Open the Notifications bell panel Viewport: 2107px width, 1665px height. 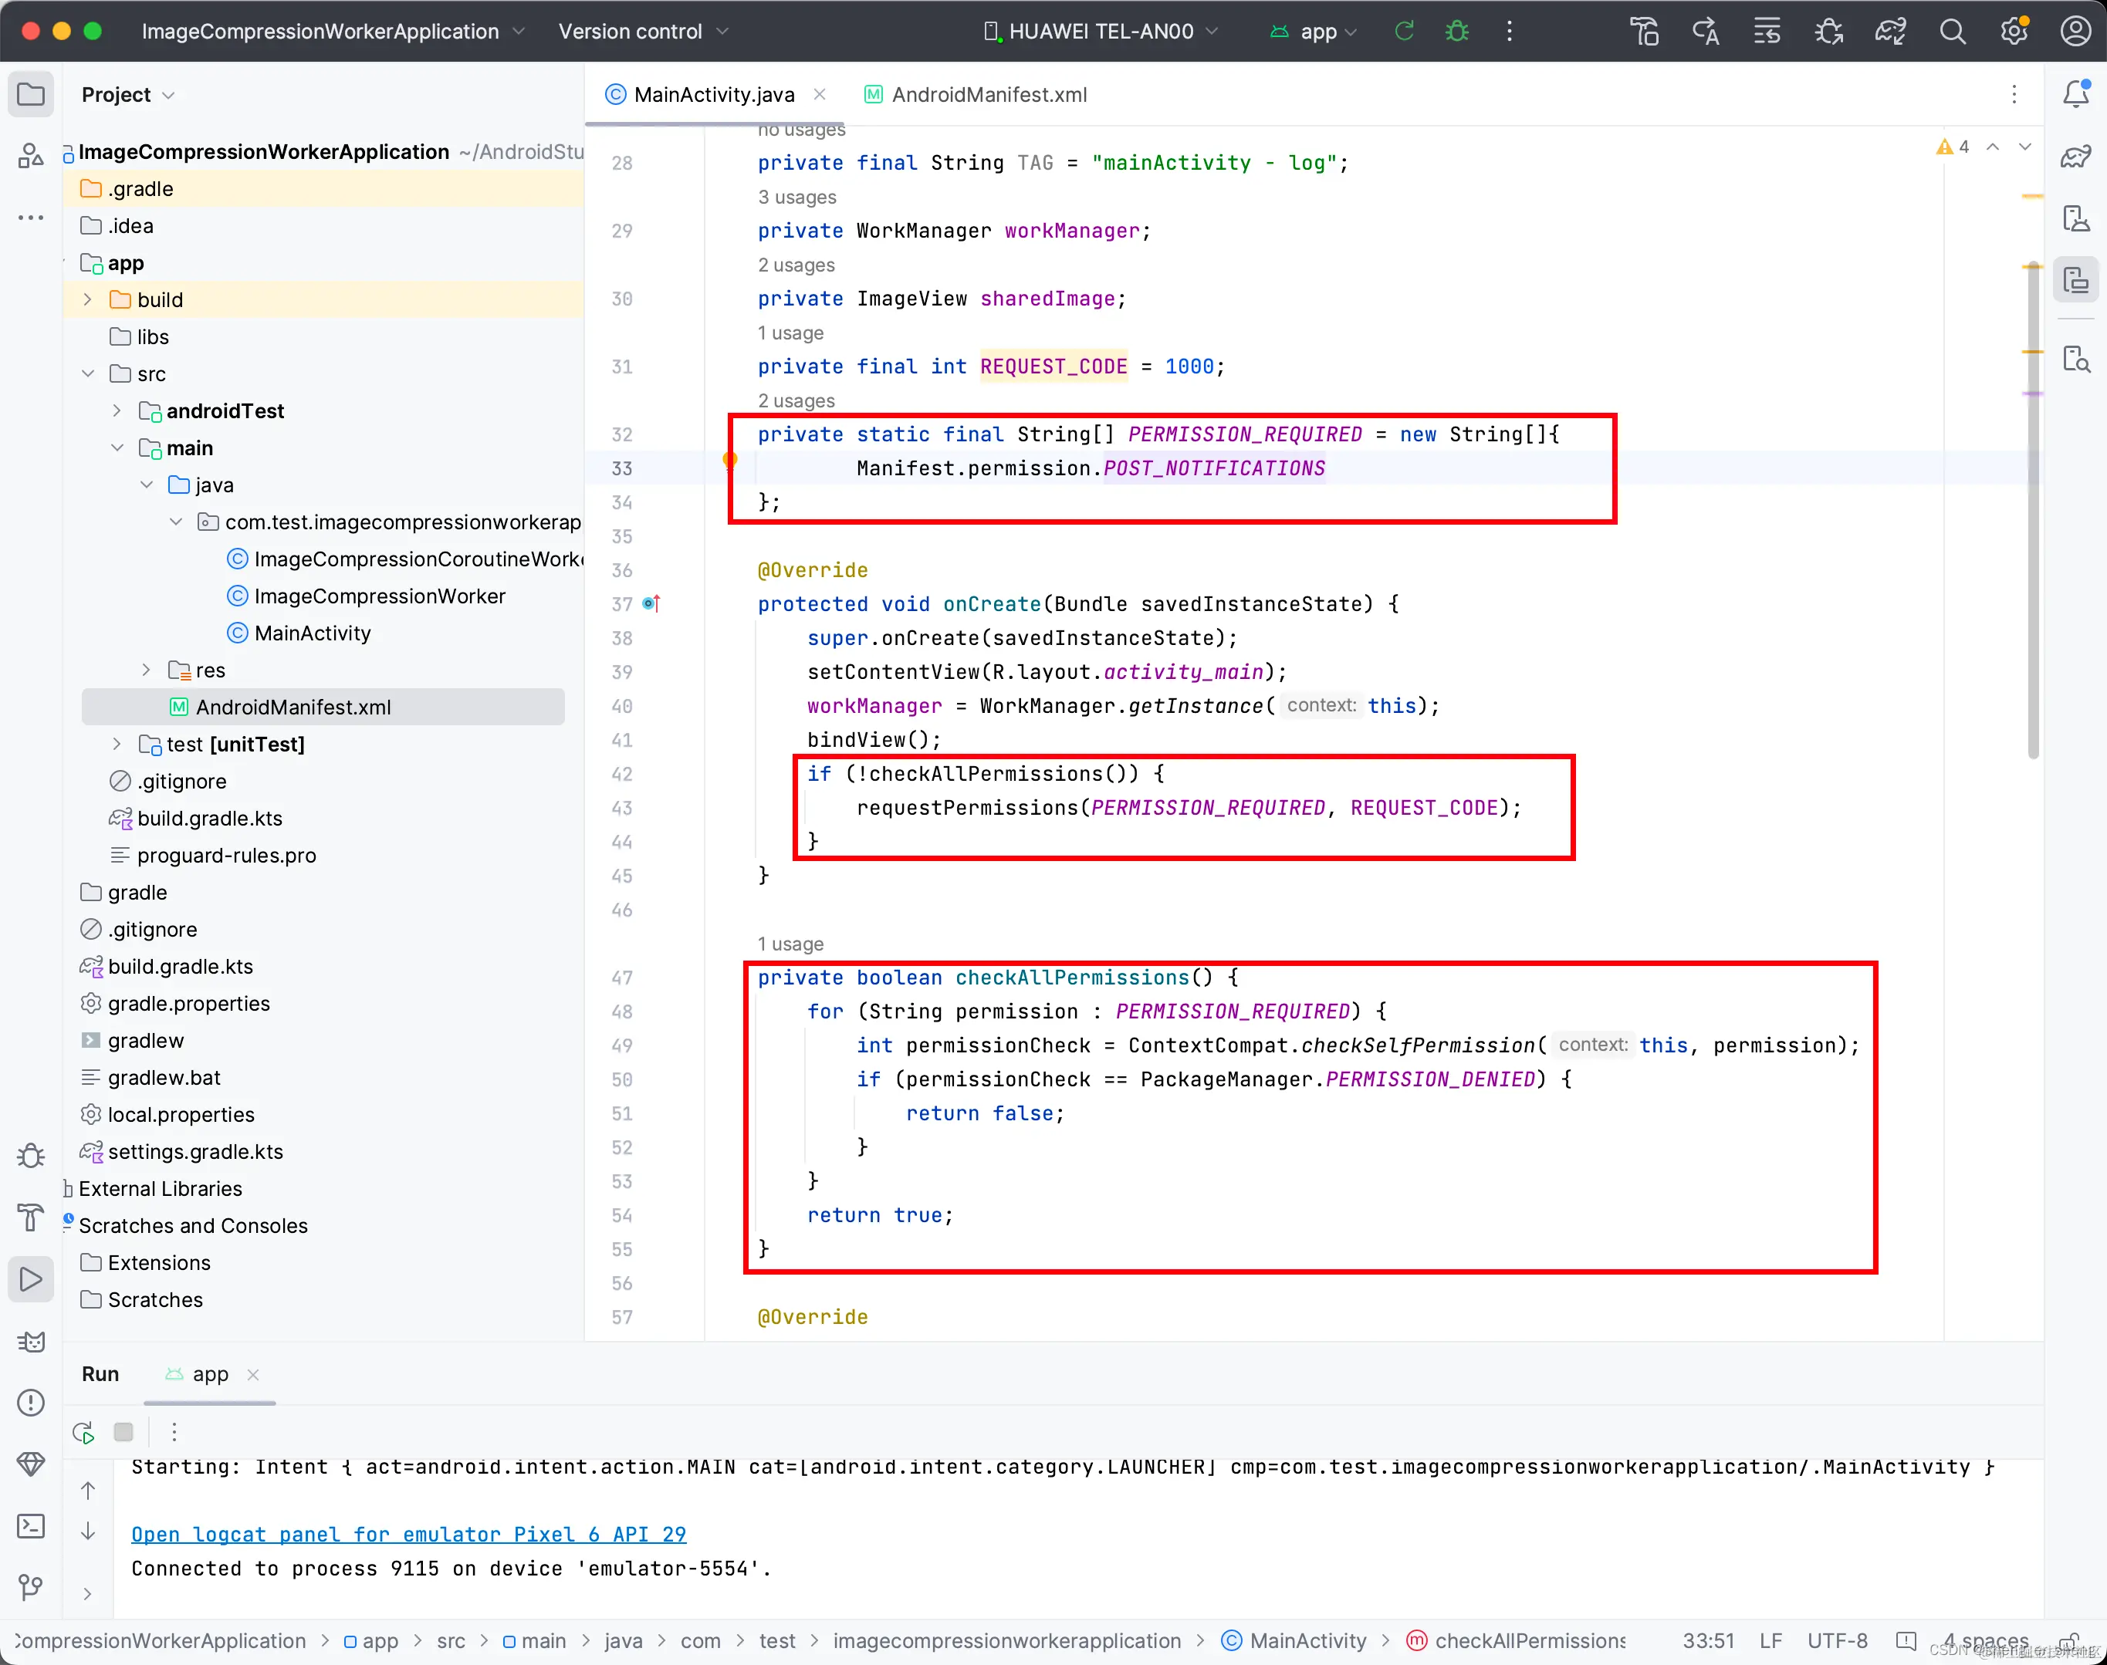(2076, 95)
